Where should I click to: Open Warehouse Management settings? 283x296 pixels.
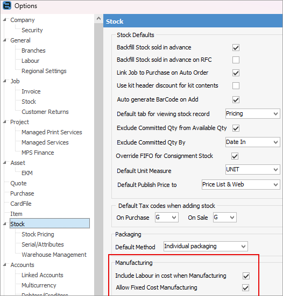click(x=54, y=255)
